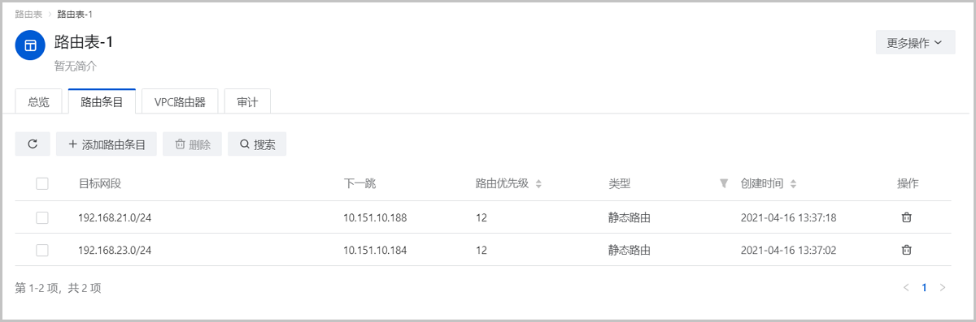This screenshot has height=322, width=976.
Task: Delete the 192.168.21.0/24 route via trash icon
Action: click(x=906, y=217)
